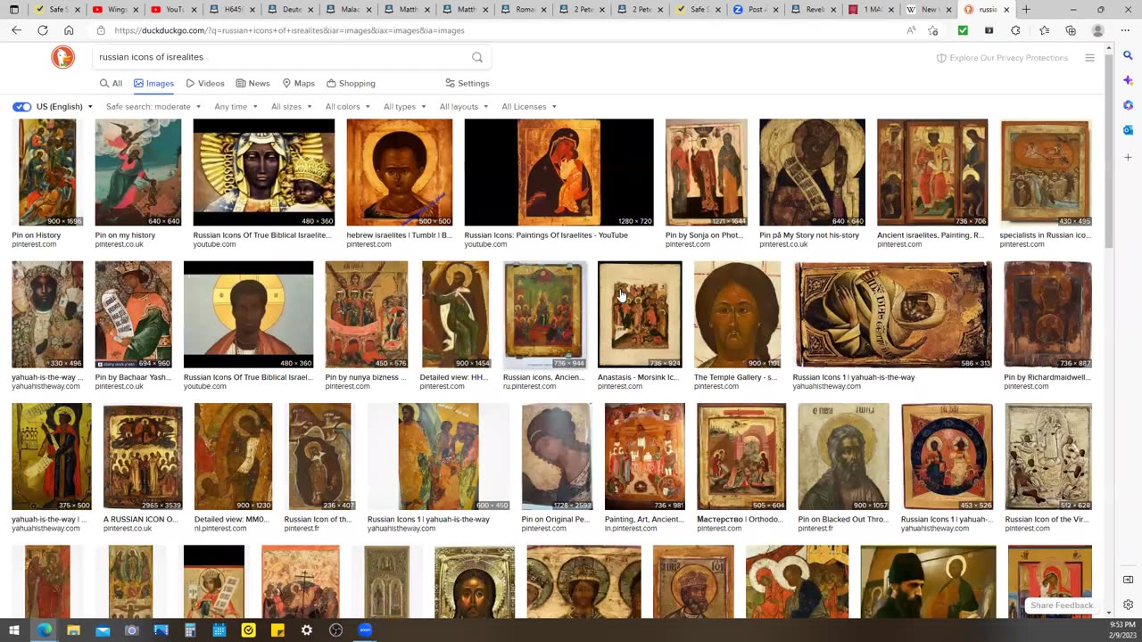Viewport: 1142px width, 642px height.
Task: Reload the page
Action: click(x=42, y=30)
